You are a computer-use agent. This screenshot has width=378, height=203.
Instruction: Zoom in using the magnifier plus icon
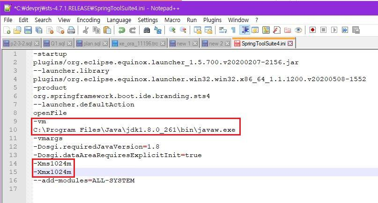[172, 30]
